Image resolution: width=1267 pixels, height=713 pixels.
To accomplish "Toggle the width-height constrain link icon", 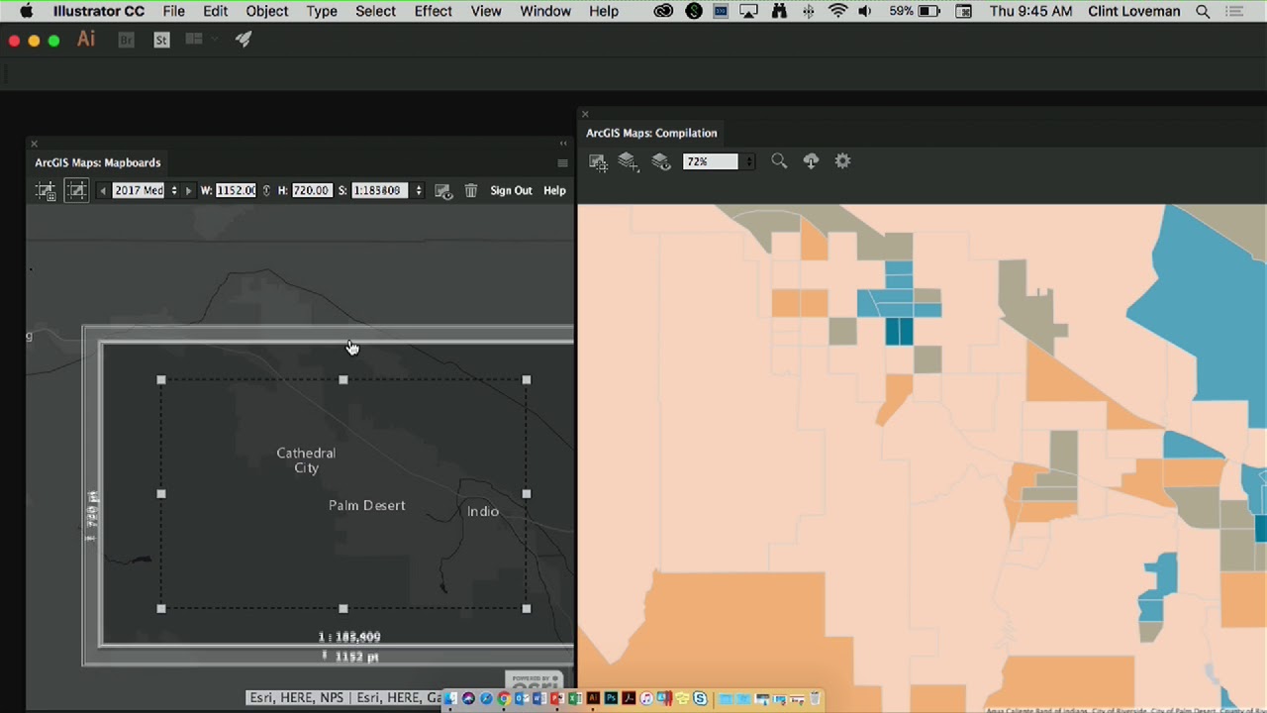I will [265, 190].
